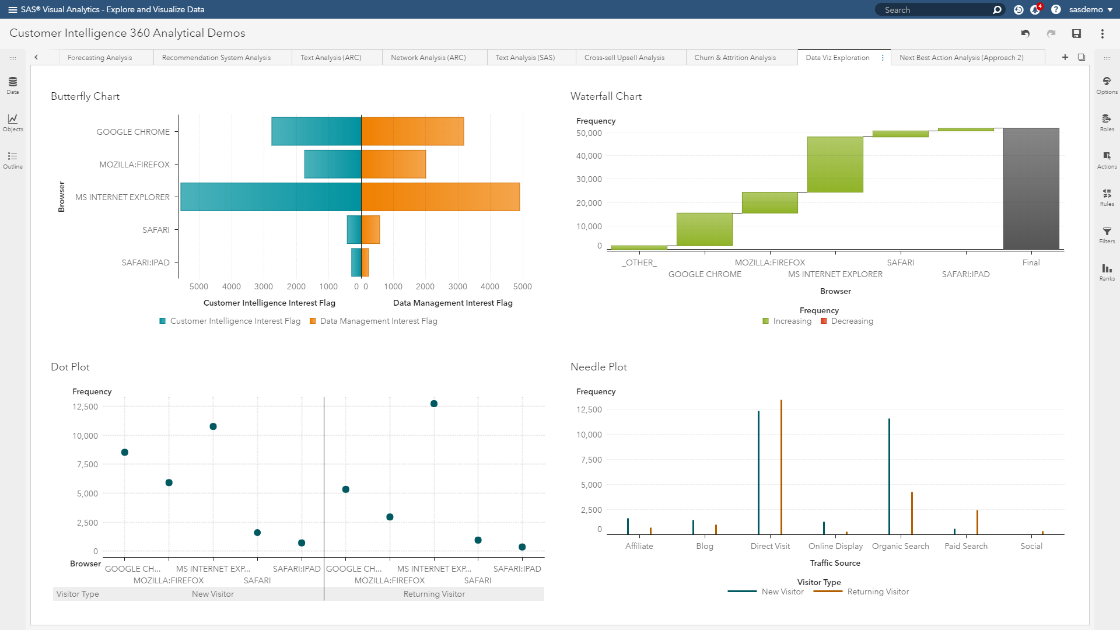Screen dimensions: 1120x630
Task: Open the Rules pane
Action: pyautogui.click(x=1107, y=197)
